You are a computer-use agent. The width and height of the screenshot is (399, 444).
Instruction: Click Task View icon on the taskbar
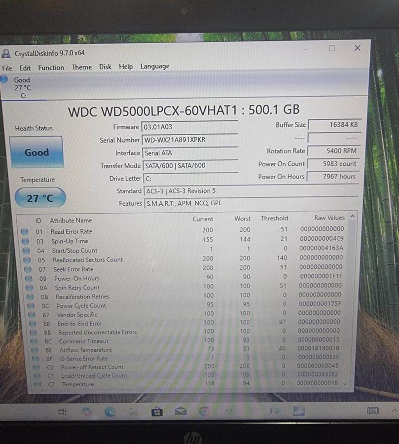click(63, 411)
